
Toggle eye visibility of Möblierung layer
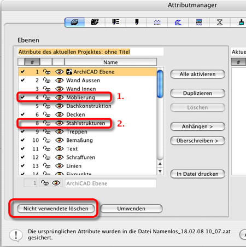pos(59,97)
